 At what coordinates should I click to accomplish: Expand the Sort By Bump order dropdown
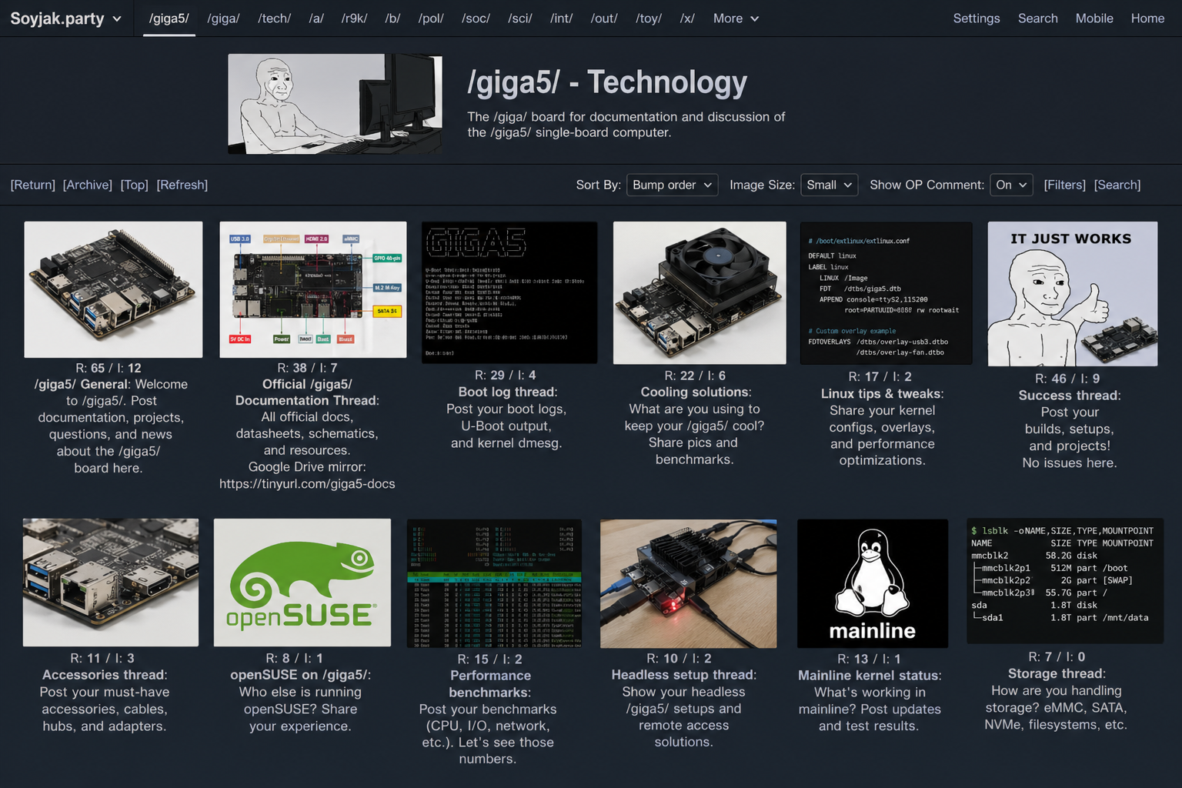click(x=672, y=185)
